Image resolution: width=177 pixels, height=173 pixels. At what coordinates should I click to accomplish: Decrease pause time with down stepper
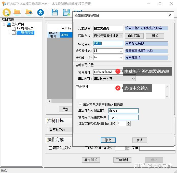128,125
